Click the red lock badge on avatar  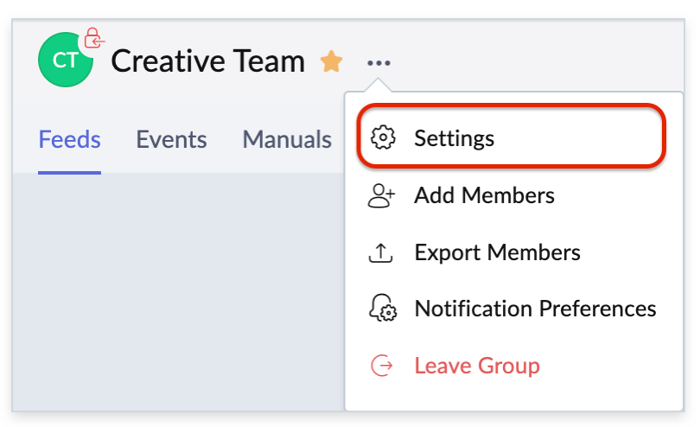tap(92, 39)
